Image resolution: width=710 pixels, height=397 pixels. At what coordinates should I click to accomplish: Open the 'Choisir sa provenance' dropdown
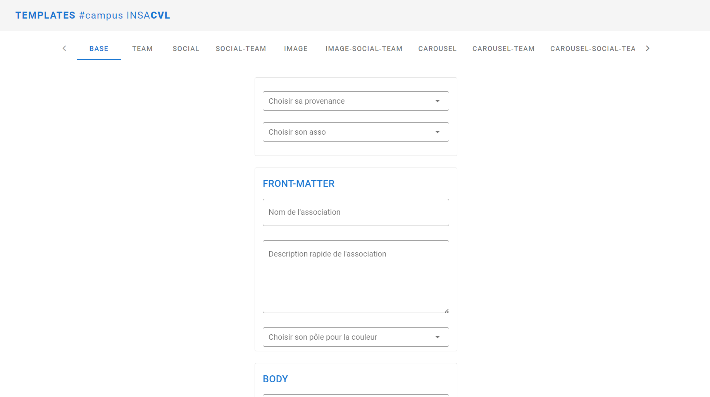click(x=355, y=101)
